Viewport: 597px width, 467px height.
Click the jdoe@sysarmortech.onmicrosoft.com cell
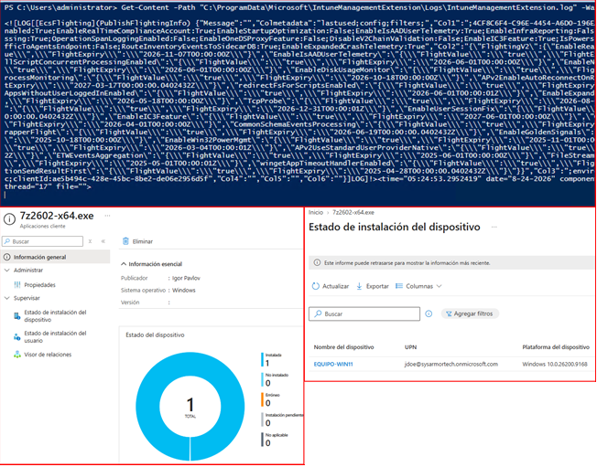(451, 364)
